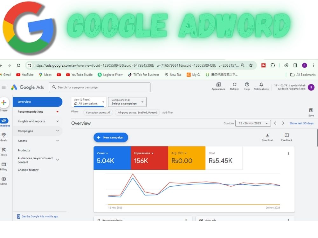Click in the search for a page or campaign field
The height and width of the screenshot is (238, 318).
click(100, 87)
